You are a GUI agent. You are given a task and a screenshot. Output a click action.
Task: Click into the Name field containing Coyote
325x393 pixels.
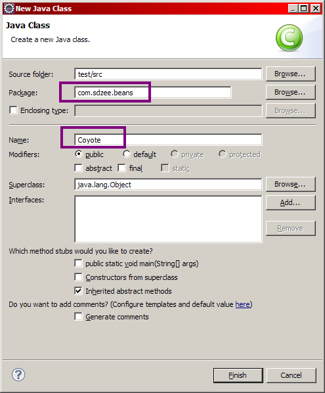(x=168, y=139)
